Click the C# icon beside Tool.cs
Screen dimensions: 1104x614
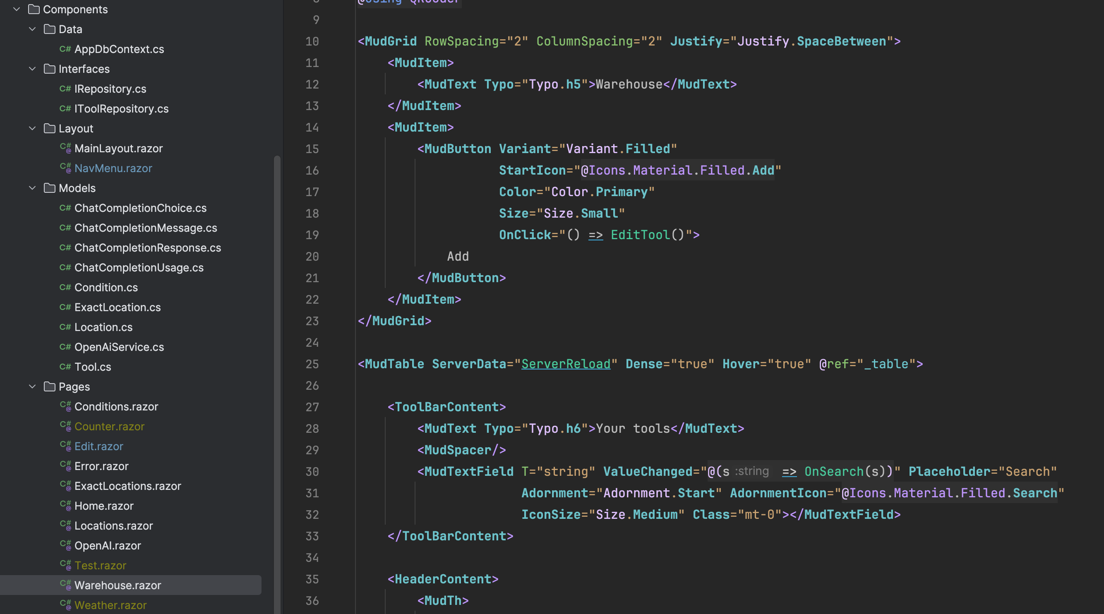coord(65,367)
